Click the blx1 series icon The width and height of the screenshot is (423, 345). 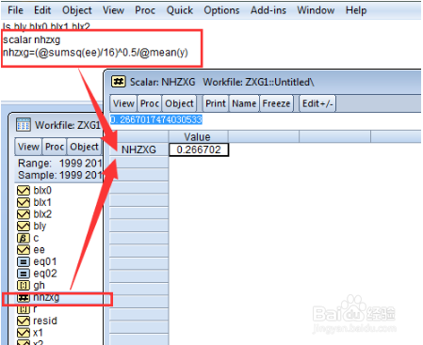coord(24,202)
